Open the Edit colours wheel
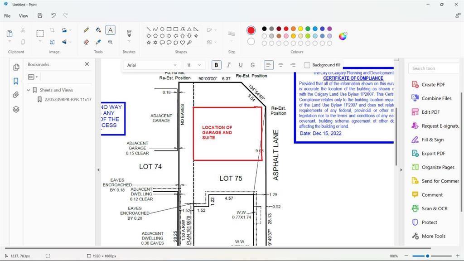Viewport: 464px width, 261px height. tap(343, 36)
